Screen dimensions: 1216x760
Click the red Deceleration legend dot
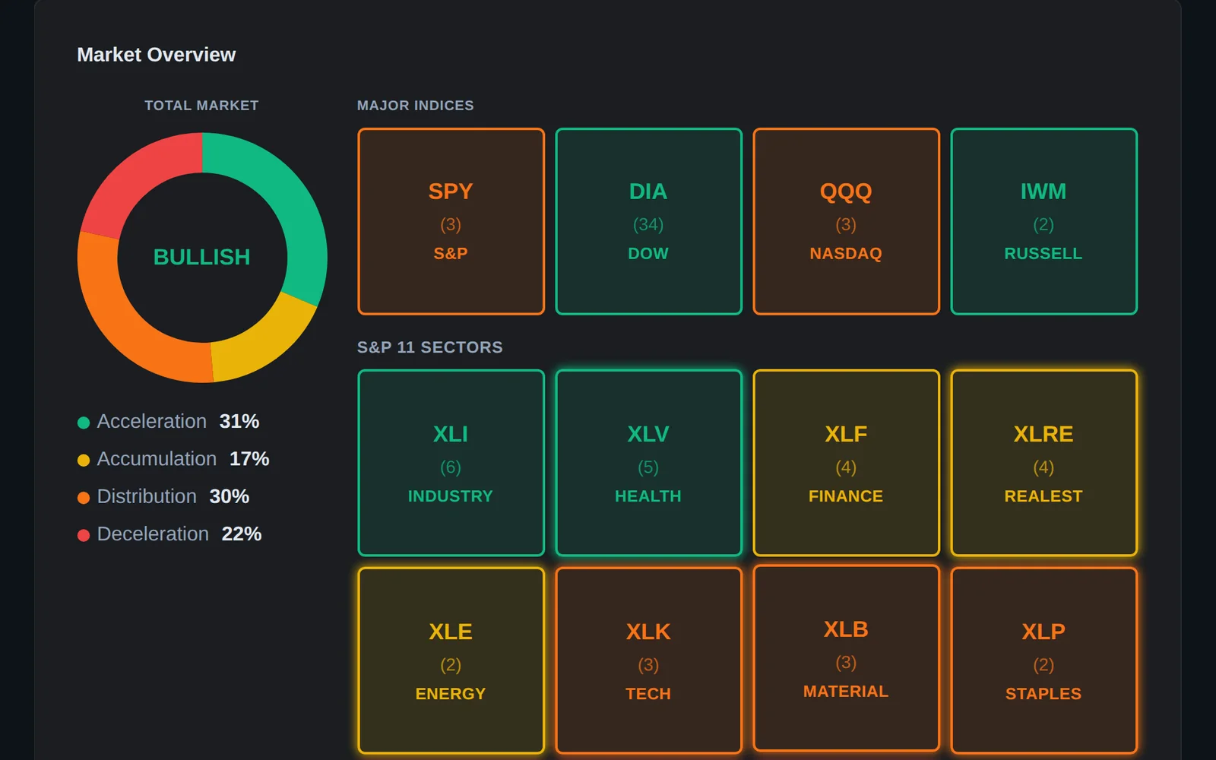(x=84, y=535)
